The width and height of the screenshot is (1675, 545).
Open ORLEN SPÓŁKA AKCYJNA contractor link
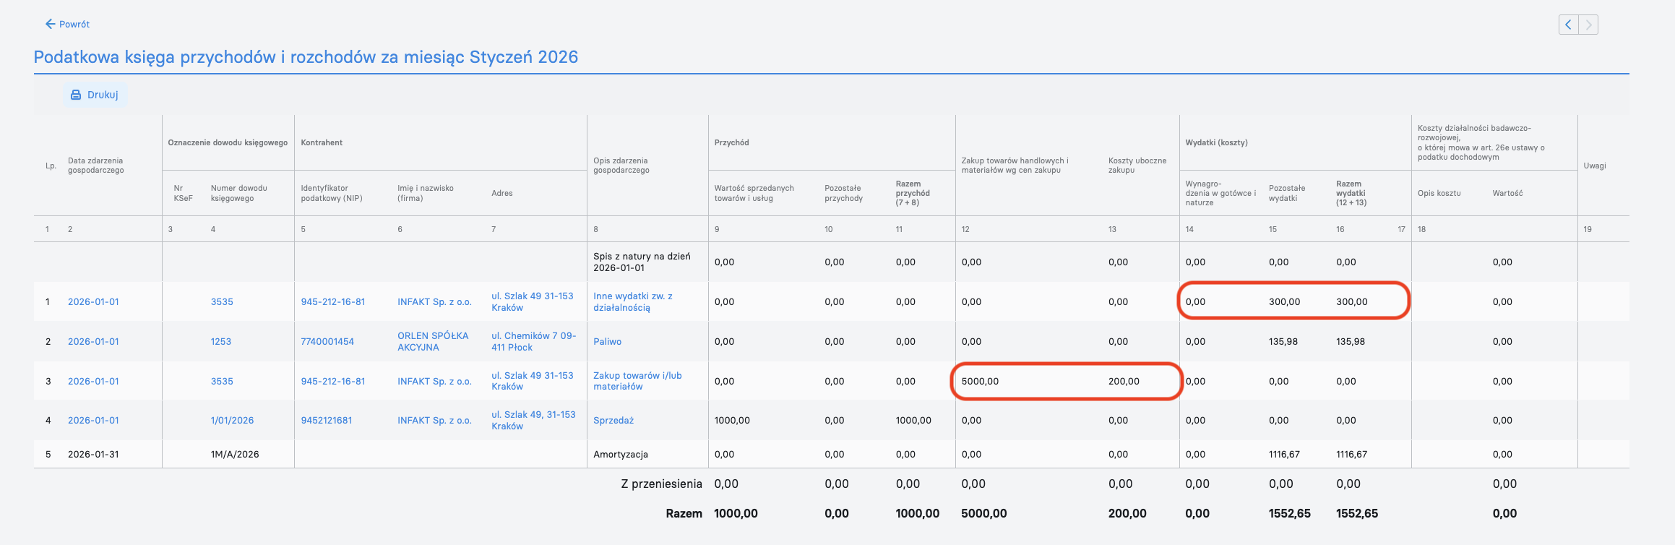click(433, 342)
